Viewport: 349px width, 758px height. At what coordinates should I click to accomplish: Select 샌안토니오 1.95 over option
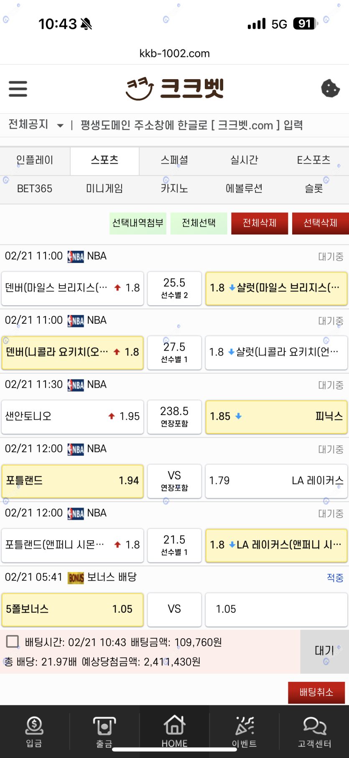72,417
